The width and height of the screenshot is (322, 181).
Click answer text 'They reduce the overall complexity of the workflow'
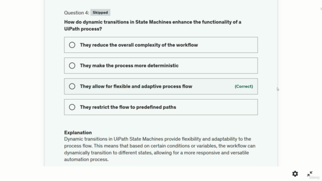pos(139,45)
